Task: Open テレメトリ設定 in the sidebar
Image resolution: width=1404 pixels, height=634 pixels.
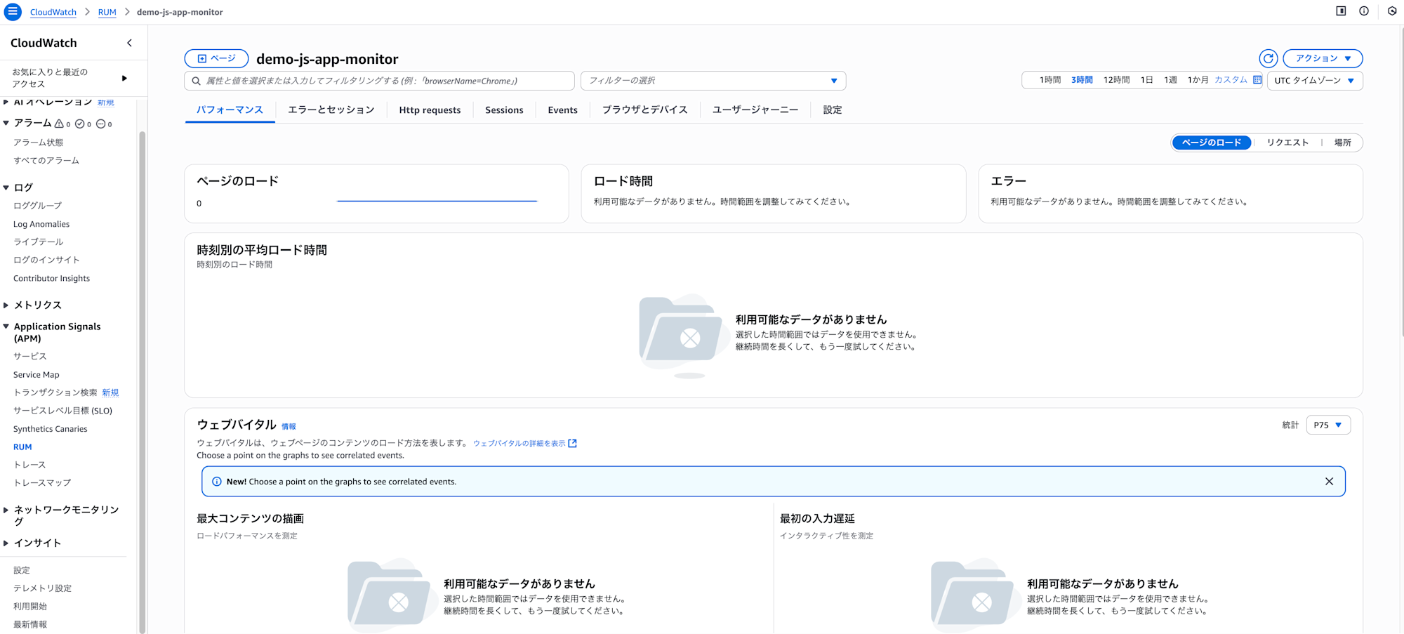Action: pos(42,588)
